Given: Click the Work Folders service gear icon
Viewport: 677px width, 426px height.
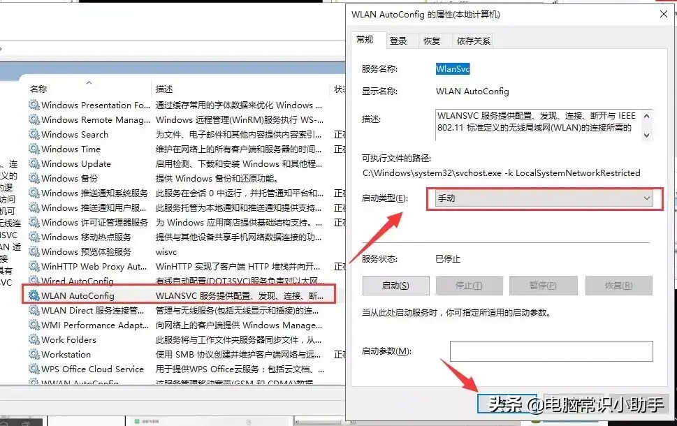Looking at the screenshot, I should (x=34, y=339).
